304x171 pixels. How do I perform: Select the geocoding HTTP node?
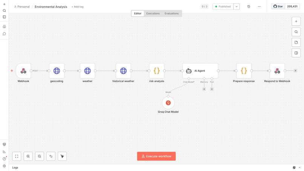click(x=57, y=71)
